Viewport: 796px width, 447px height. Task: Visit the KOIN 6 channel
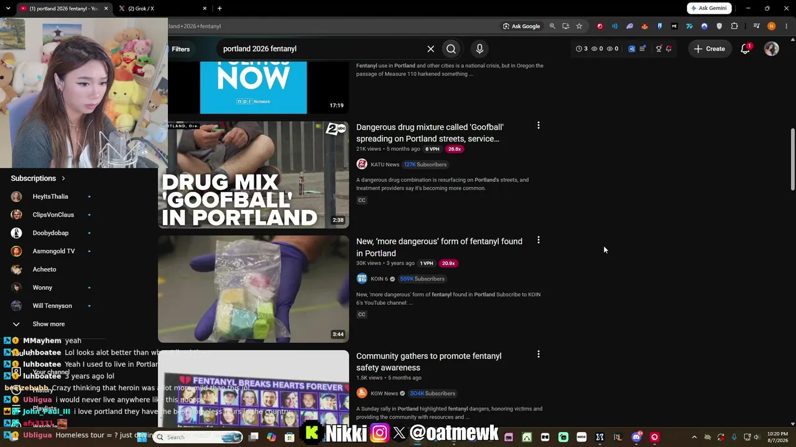click(379, 279)
